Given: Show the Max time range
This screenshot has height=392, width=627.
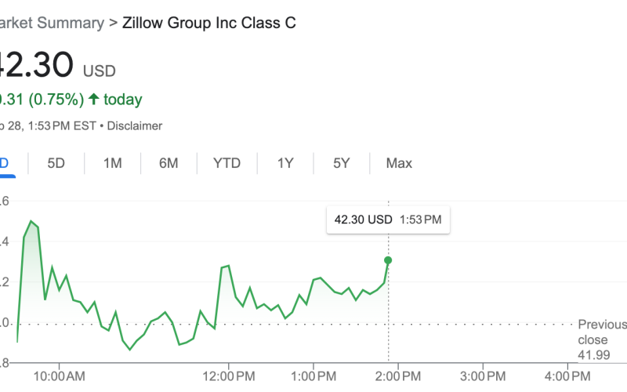Looking at the screenshot, I should (399, 163).
